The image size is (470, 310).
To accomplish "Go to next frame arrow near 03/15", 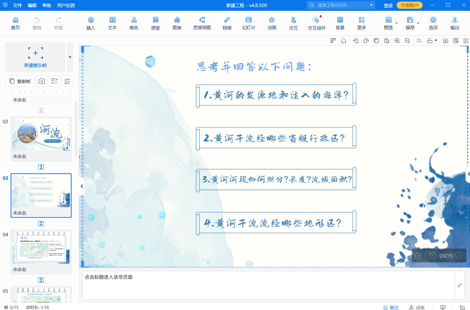I will (x=459, y=256).
